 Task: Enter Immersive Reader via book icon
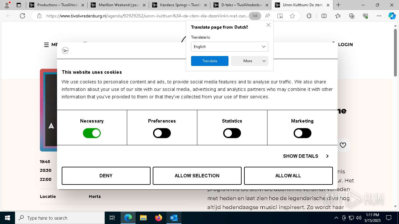[x=280, y=16]
